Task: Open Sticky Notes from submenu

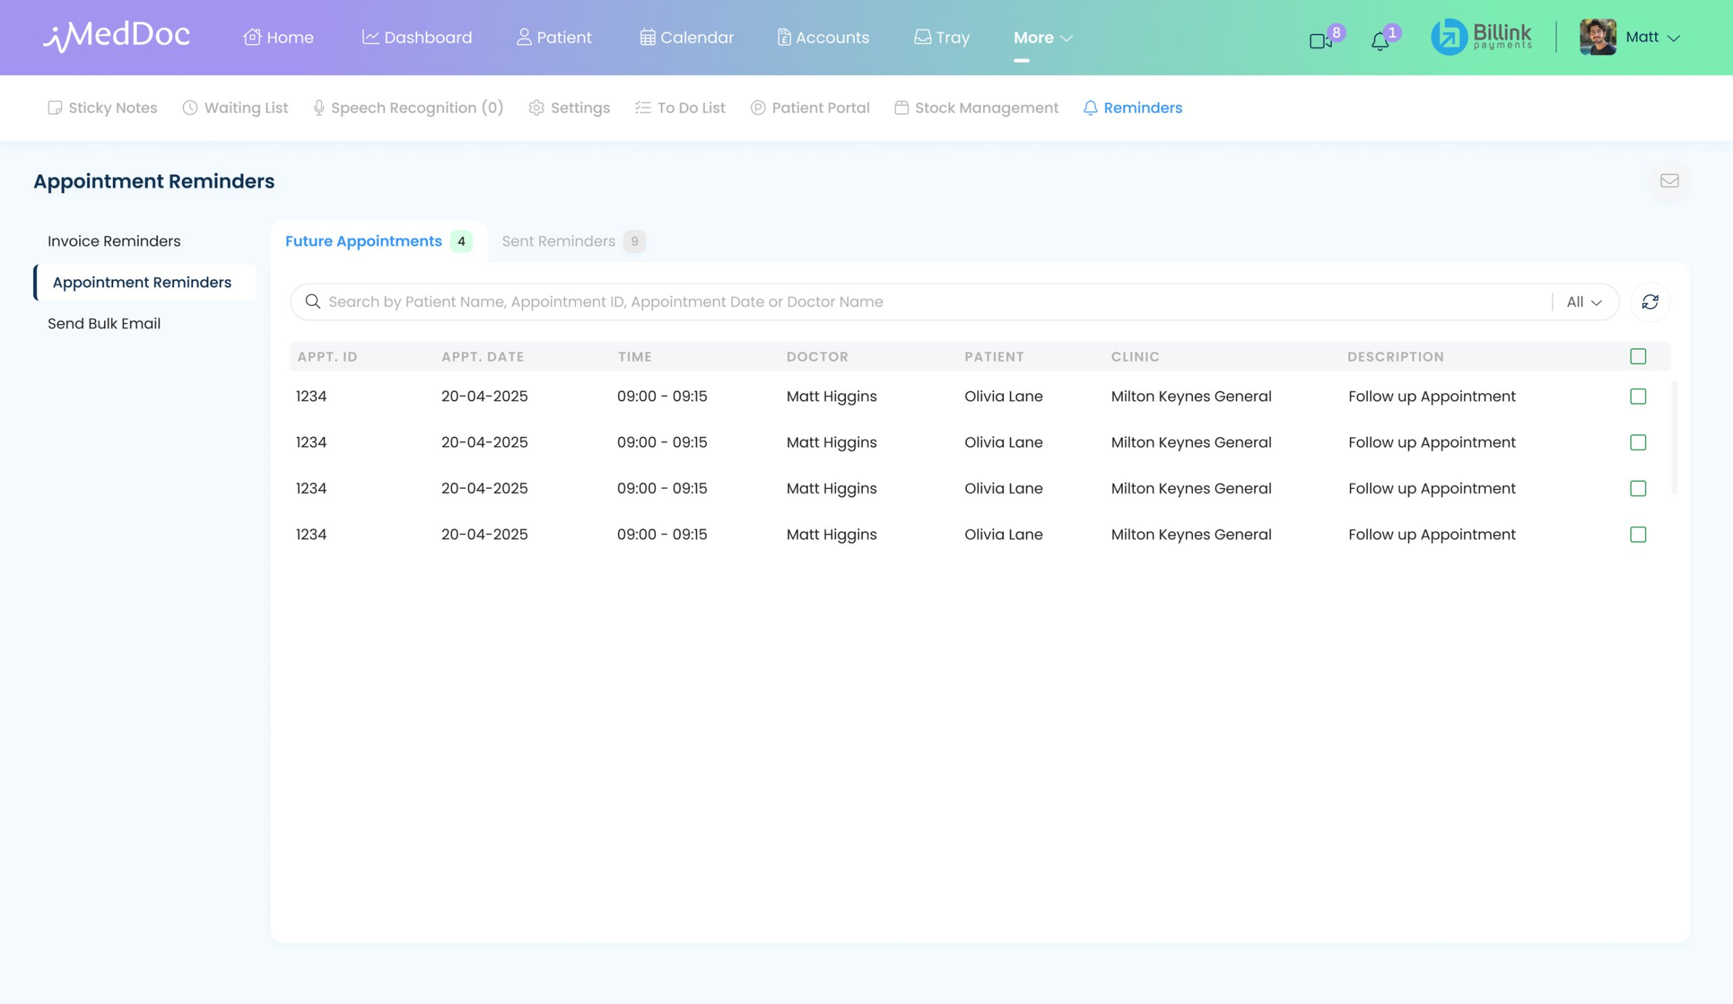Action: click(x=102, y=108)
